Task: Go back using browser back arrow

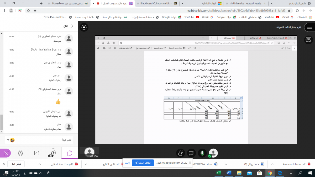Action: pyautogui.click(x=311, y=10)
